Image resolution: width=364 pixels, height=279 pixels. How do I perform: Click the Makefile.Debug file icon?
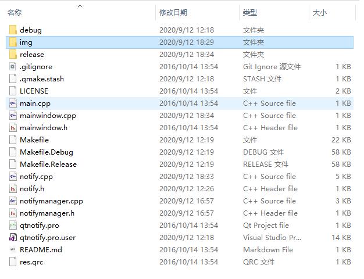tap(13, 152)
